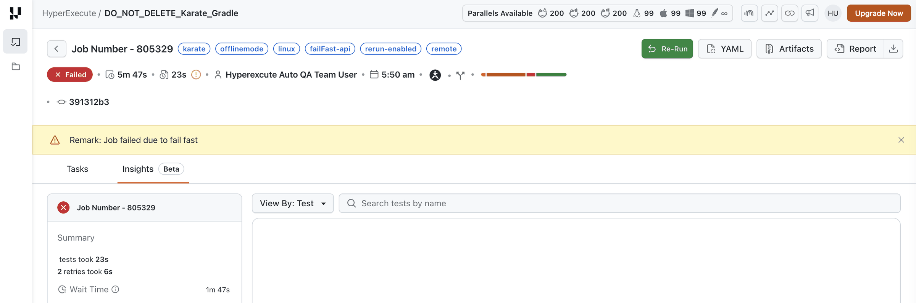Click the Windows parallels icon
This screenshot has width=916, height=303.
[x=689, y=13]
